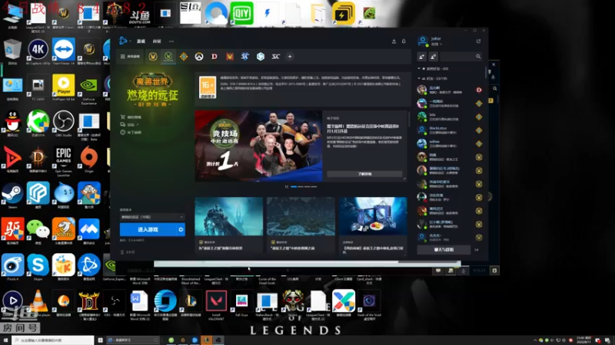Open the GeForce Experience desktop icon
615x345 pixels.
[88, 88]
